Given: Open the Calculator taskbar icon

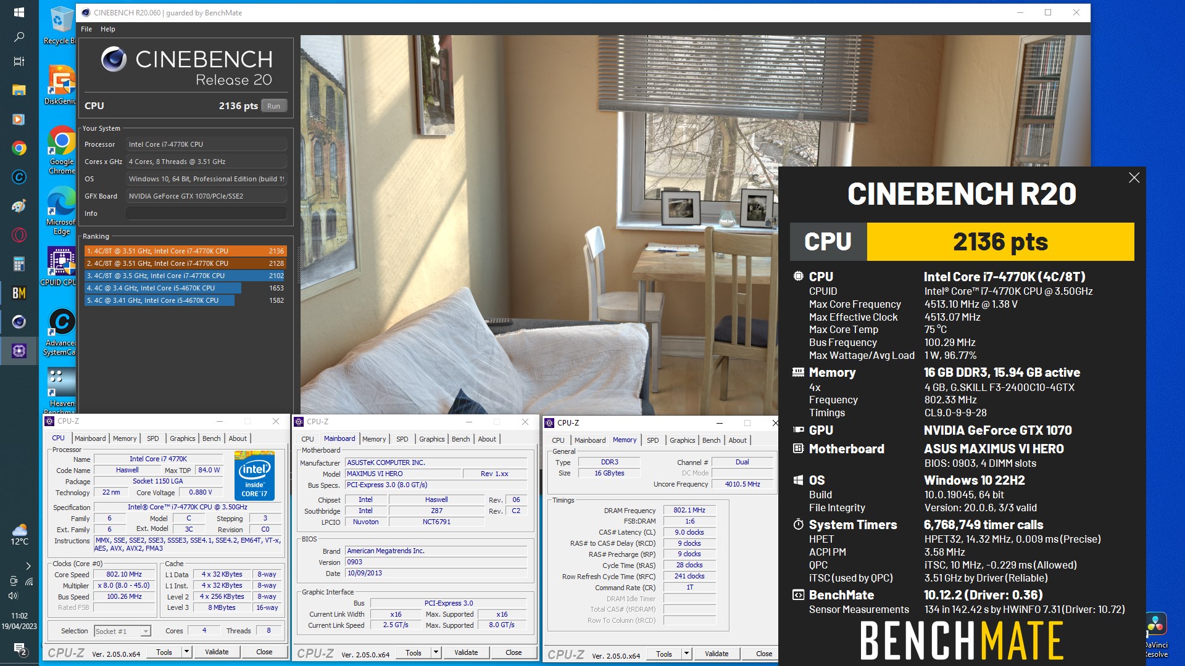Looking at the screenshot, I should (x=19, y=264).
